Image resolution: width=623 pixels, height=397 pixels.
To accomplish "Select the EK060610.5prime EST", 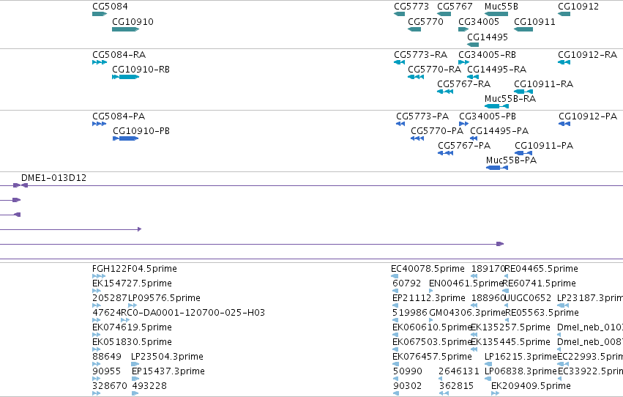I will coord(395,335).
